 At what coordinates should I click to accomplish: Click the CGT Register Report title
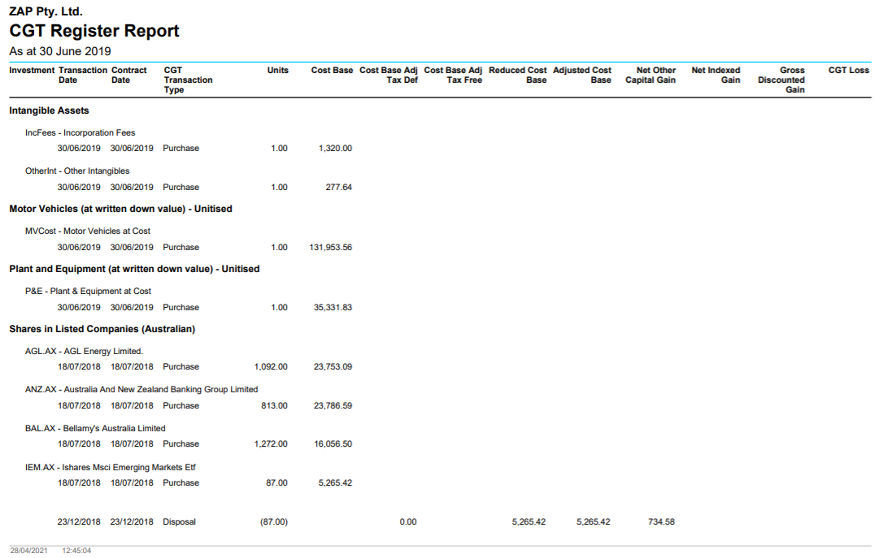(94, 31)
